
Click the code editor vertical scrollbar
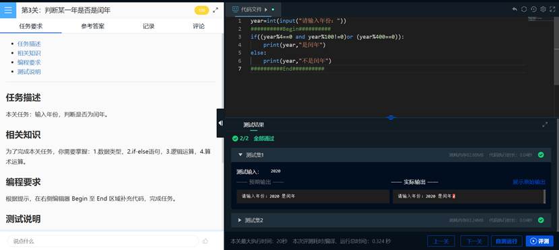coord(556,51)
